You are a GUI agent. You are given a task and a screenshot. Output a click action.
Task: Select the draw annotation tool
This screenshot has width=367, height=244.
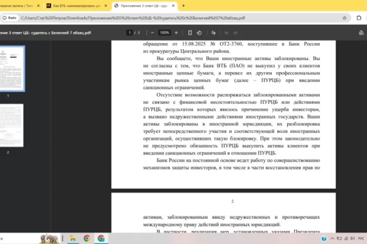pos(213,33)
